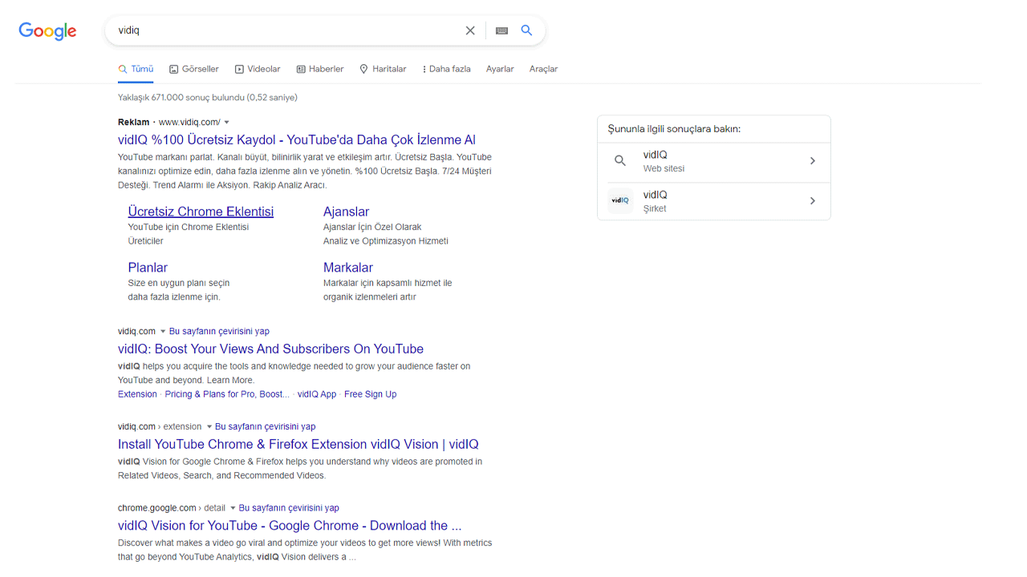
Task: Open the vidIQ %100 Ücretsiz Kaydol ad
Action: point(297,140)
